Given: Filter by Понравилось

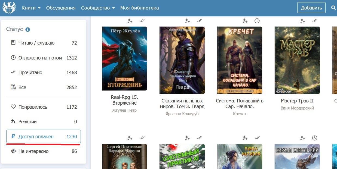Looking at the screenshot, I should 44,107.
